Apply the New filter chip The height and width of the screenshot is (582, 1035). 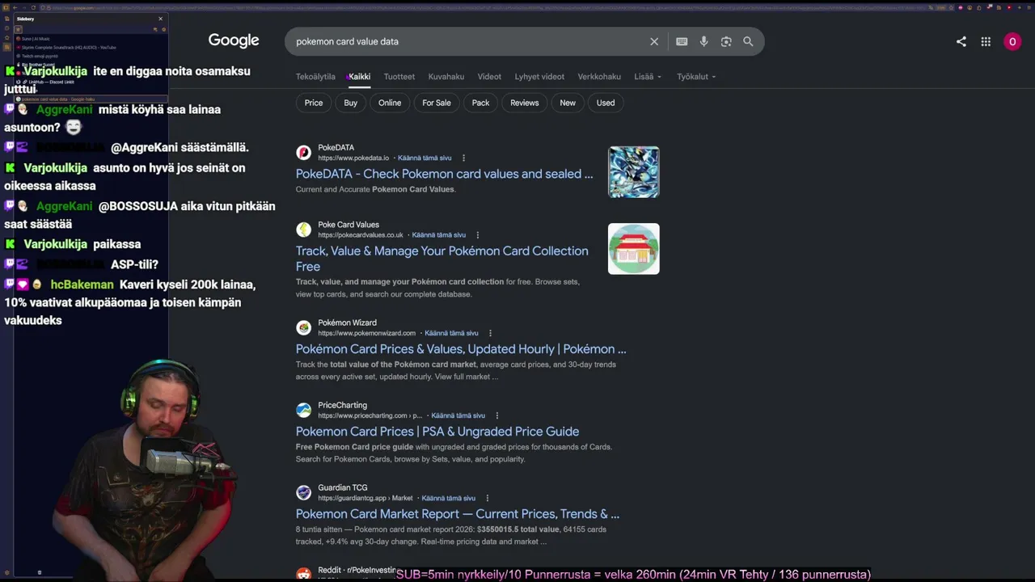(568, 103)
